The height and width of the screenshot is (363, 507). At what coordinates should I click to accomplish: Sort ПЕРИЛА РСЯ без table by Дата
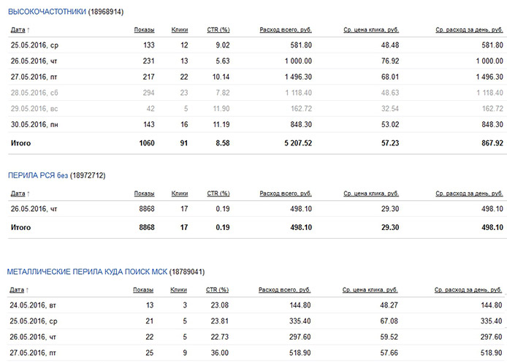(x=18, y=194)
